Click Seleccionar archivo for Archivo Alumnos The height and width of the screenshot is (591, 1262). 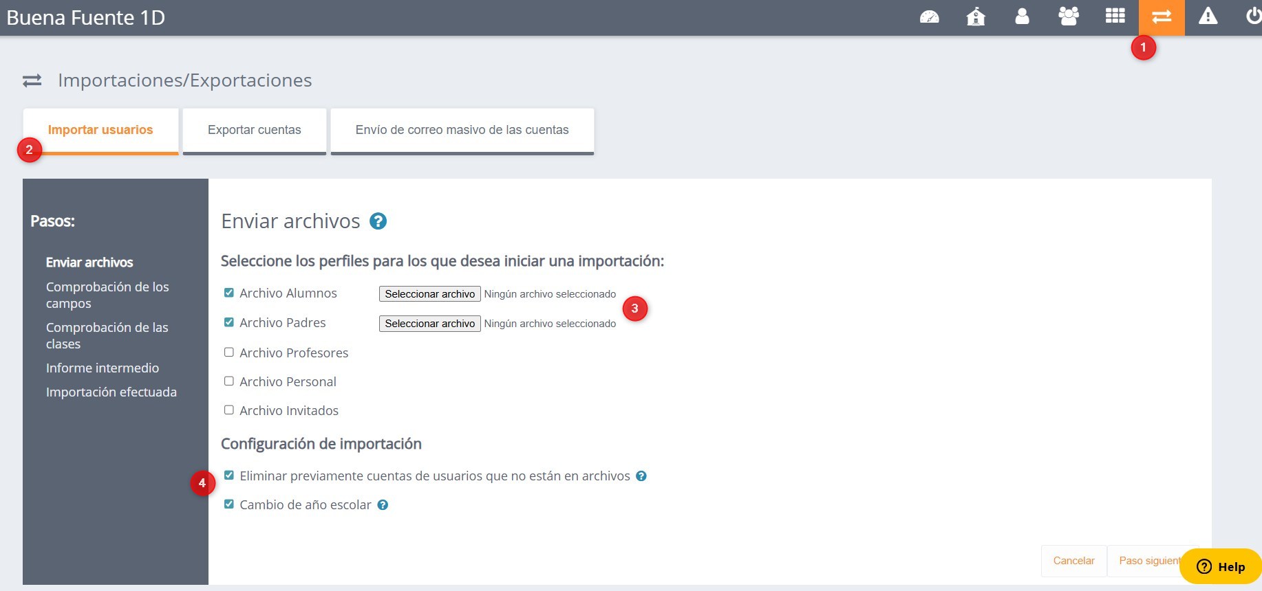coord(429,294)
